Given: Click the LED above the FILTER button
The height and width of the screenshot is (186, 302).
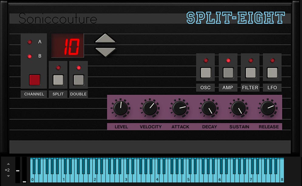Looking at the screenshot, I should 251,60.
